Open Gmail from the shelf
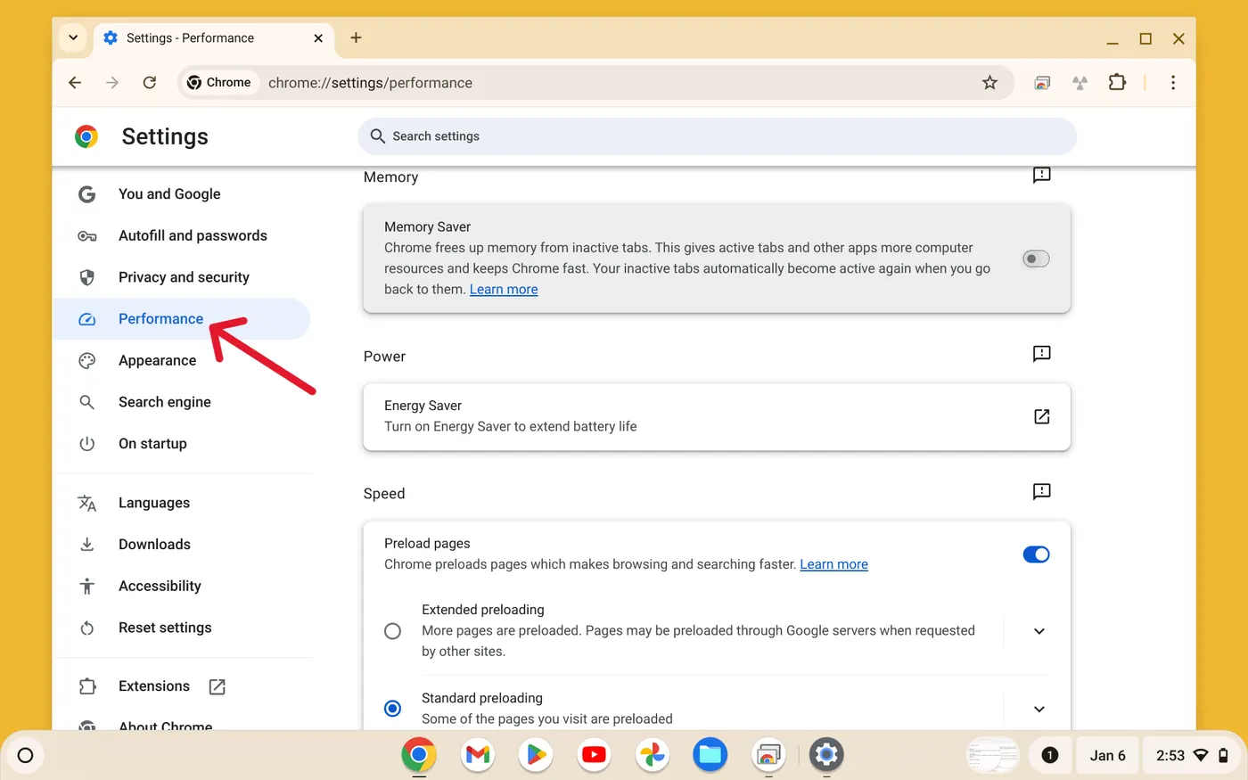Image resolution: width=1248 pixels, height=780 pixels. coord(478,755)
